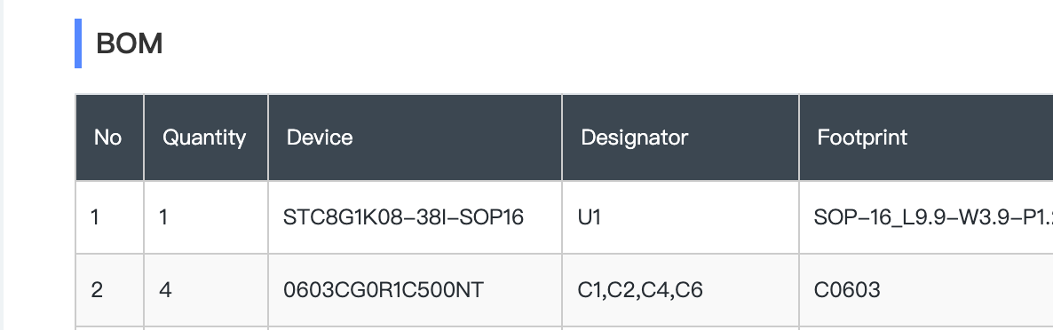Click the C1,C2,C4,C6 designator cell
Screen dimensions: 1053x330
point(680,290)
